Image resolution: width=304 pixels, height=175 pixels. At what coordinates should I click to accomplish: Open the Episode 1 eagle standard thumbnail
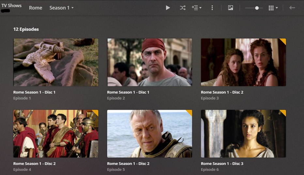click(56, 62)
